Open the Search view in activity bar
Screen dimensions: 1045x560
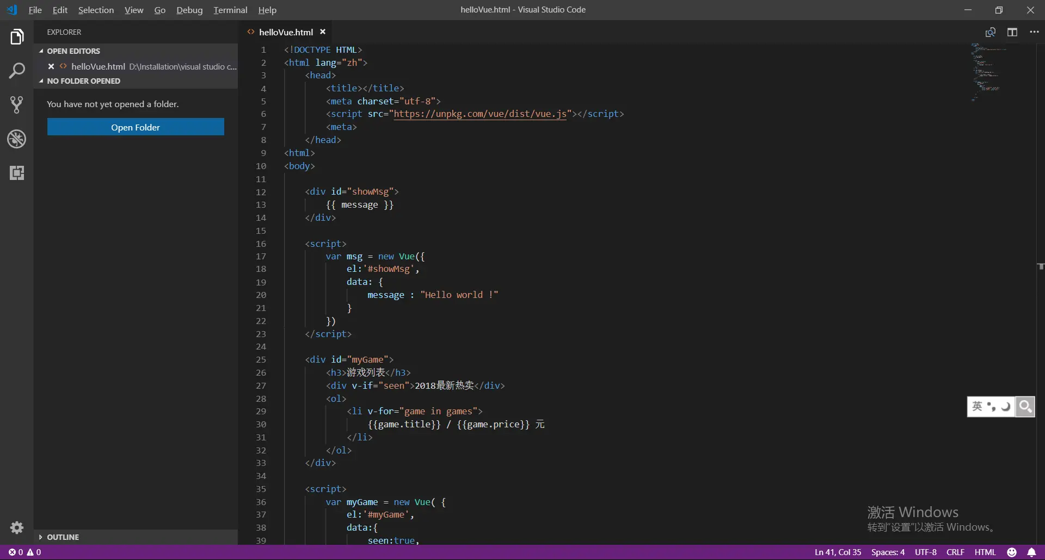click(17, 71)
